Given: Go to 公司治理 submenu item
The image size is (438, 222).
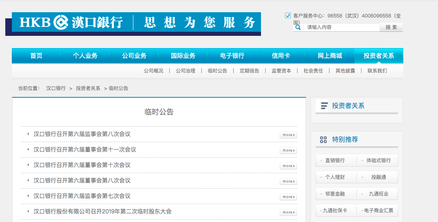Looking at the screenshot, I should coord(186,71).
